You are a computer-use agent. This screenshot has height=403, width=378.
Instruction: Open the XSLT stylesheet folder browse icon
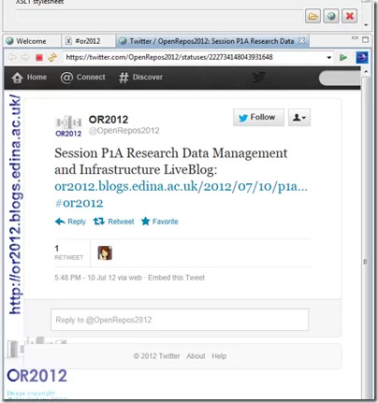coord(313,16)
